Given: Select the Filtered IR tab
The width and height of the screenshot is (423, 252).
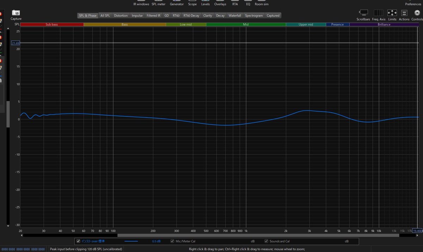Looking at the screenshot, I should (x=153, y=15).
